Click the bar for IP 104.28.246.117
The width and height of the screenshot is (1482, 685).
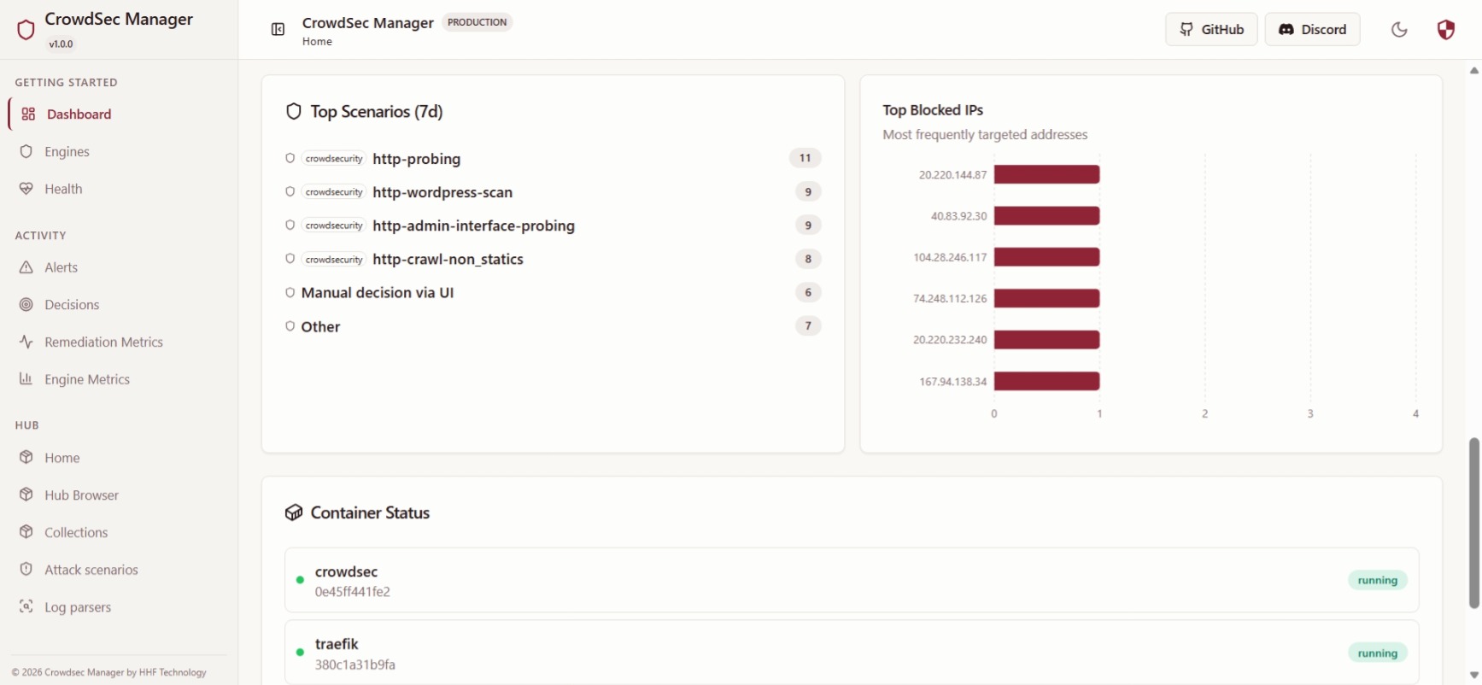pos(1046,257)
